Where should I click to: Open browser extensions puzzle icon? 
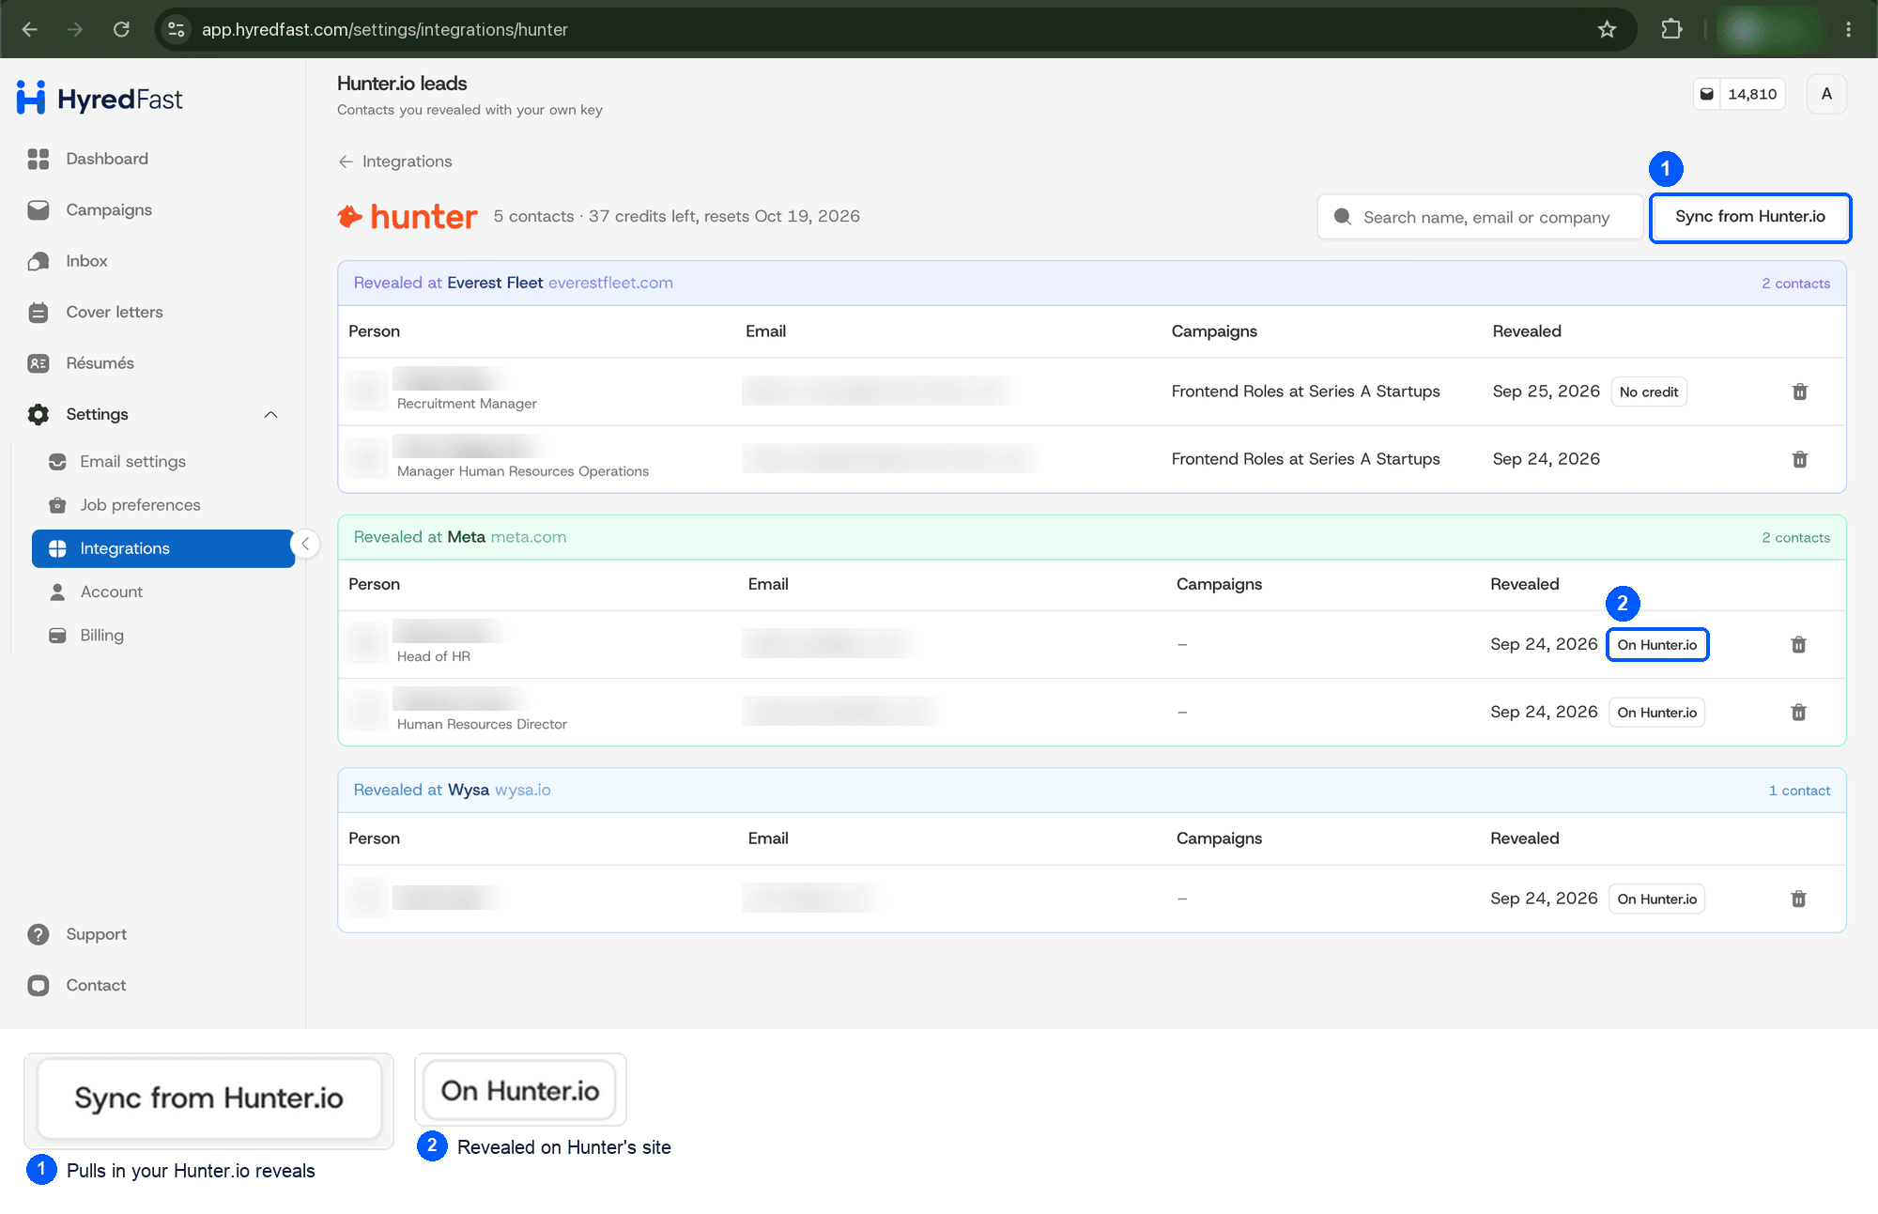click(1671, 29)
